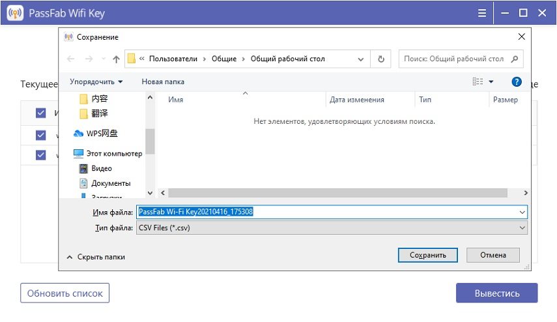Screen dimensions: 557x322
Task: Open the Упорядочить dropdown menu
Action: (x=96, y=81)
